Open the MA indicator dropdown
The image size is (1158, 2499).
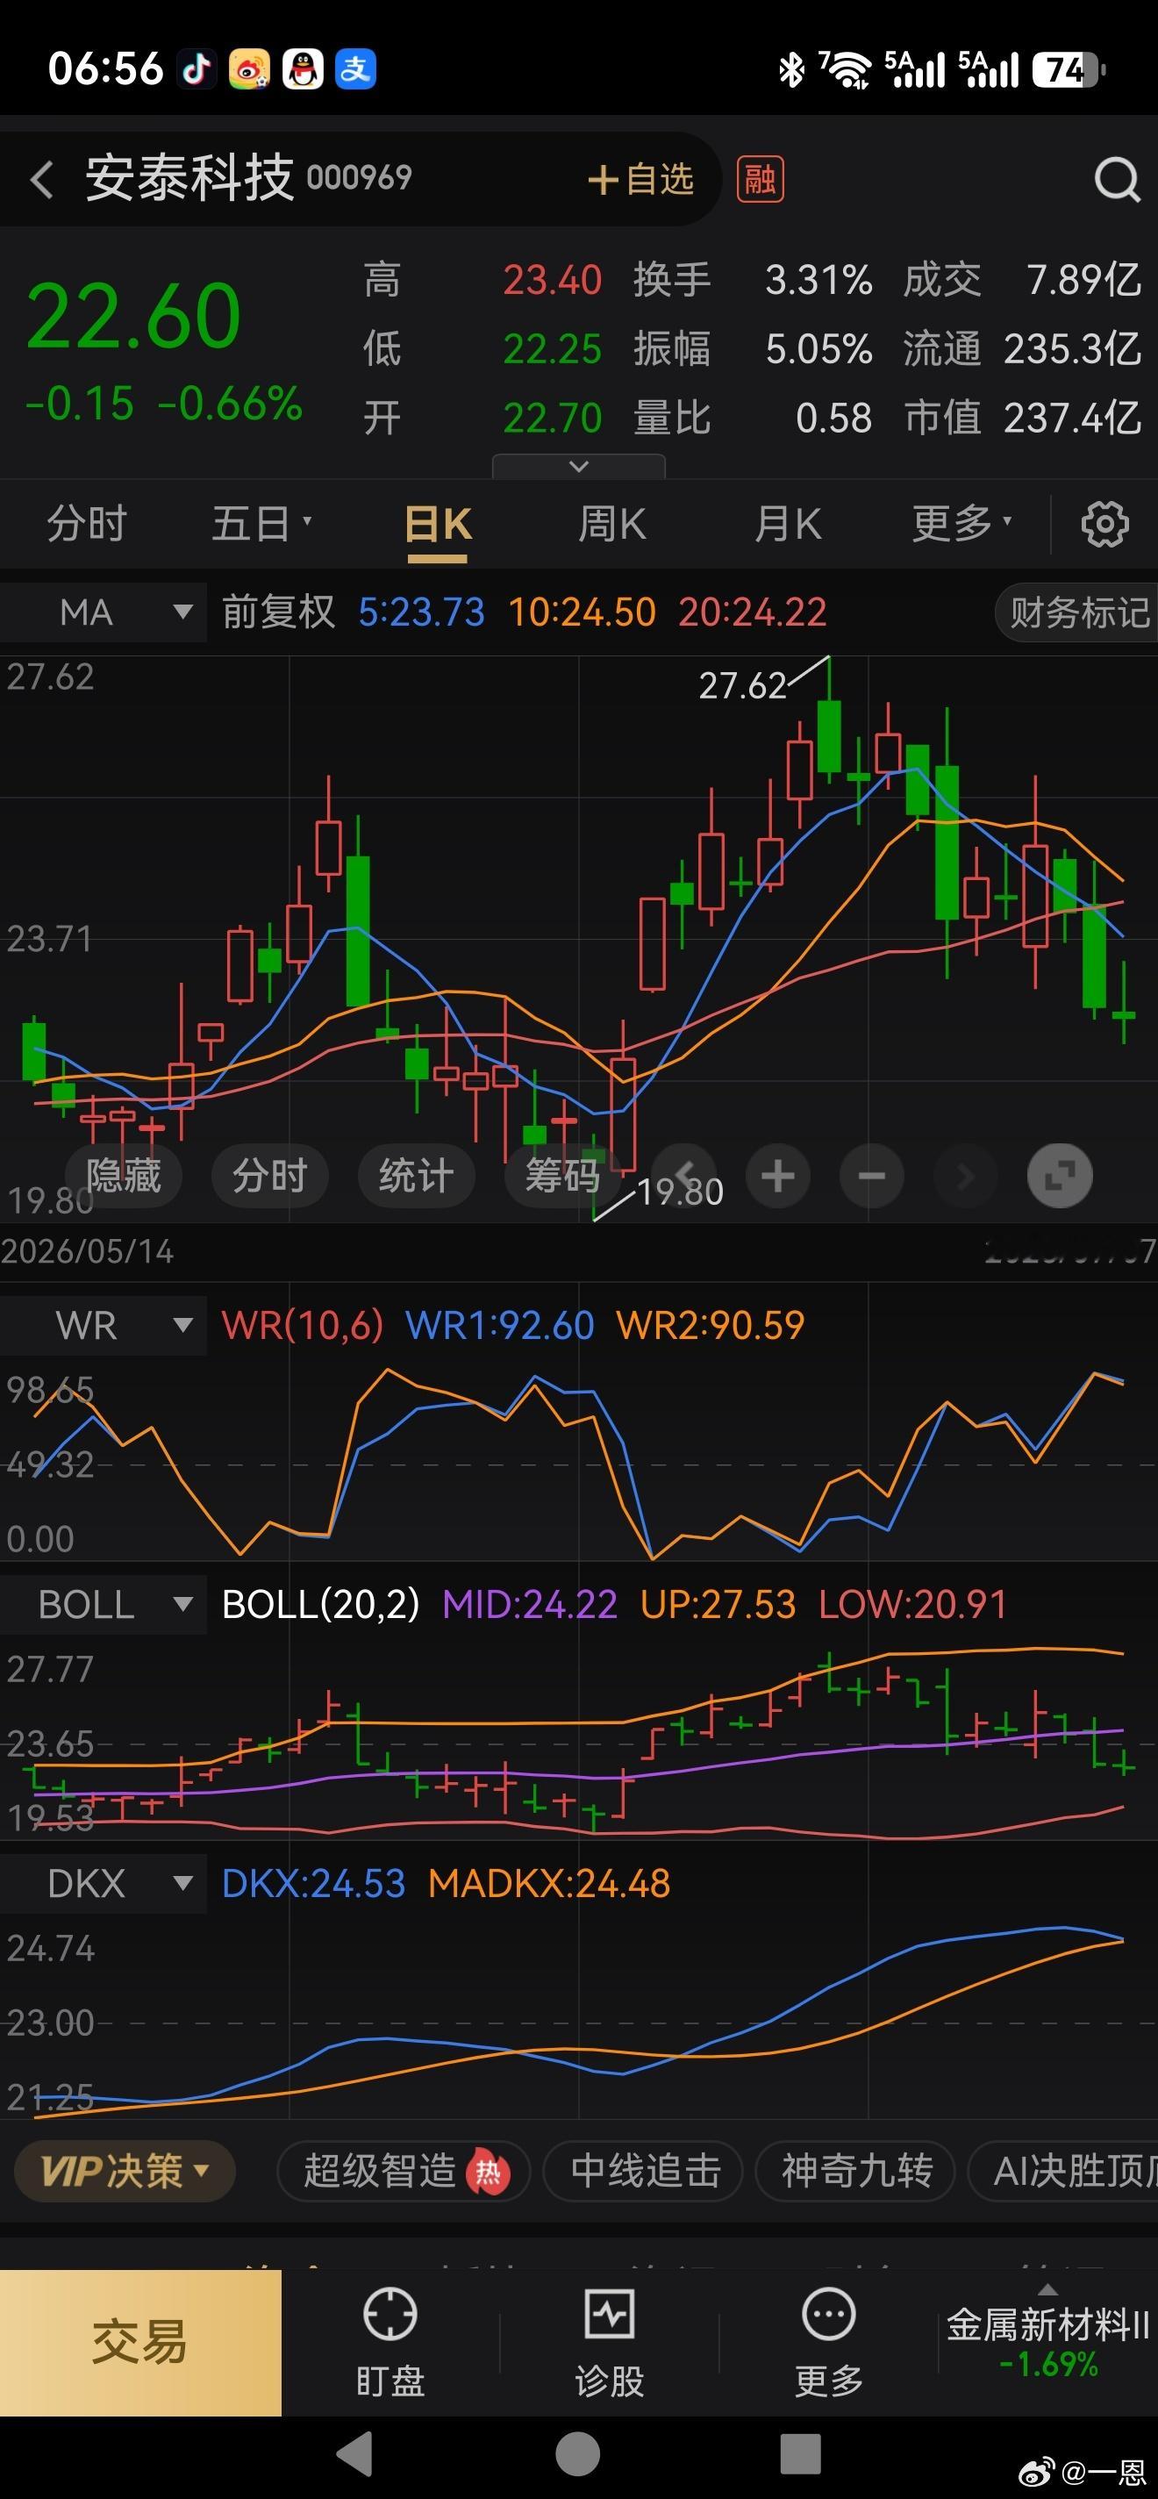[104, 612]
